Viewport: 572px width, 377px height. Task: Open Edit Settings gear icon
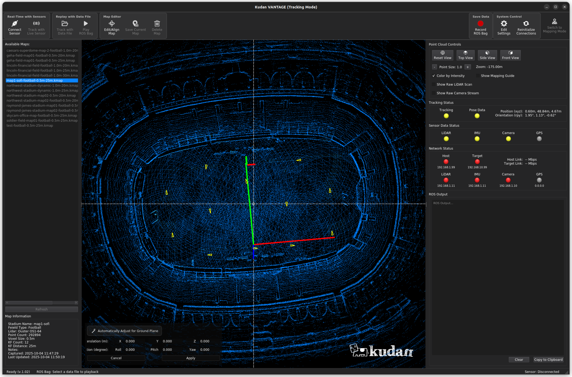504,24
